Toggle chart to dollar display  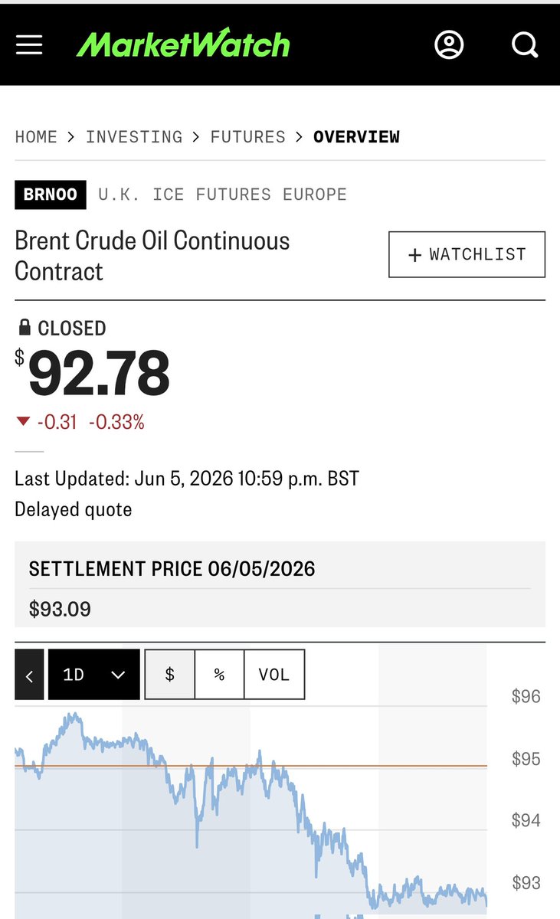(169, 675)
